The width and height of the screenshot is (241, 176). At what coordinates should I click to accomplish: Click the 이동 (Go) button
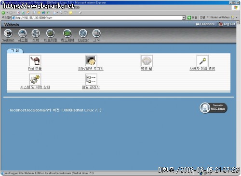192,17
